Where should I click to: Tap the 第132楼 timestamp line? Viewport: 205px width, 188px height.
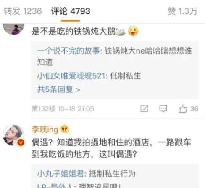(x=63, y=109)
